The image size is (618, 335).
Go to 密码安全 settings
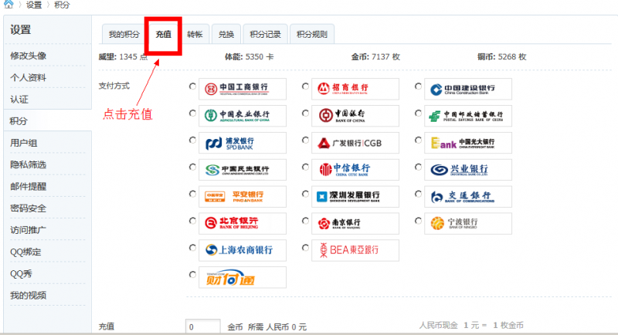[29, 208]
